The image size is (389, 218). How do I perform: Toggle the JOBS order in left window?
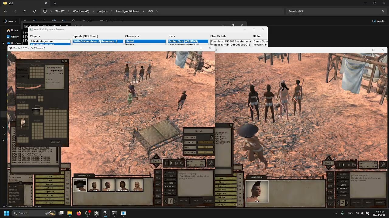[170, 183]
